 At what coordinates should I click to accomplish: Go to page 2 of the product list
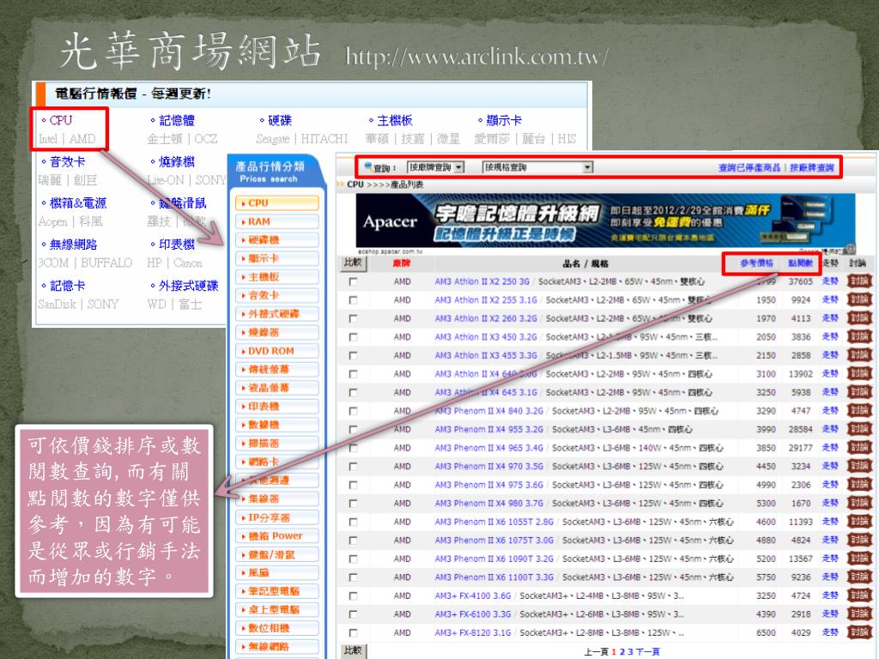tap(621, 652)
